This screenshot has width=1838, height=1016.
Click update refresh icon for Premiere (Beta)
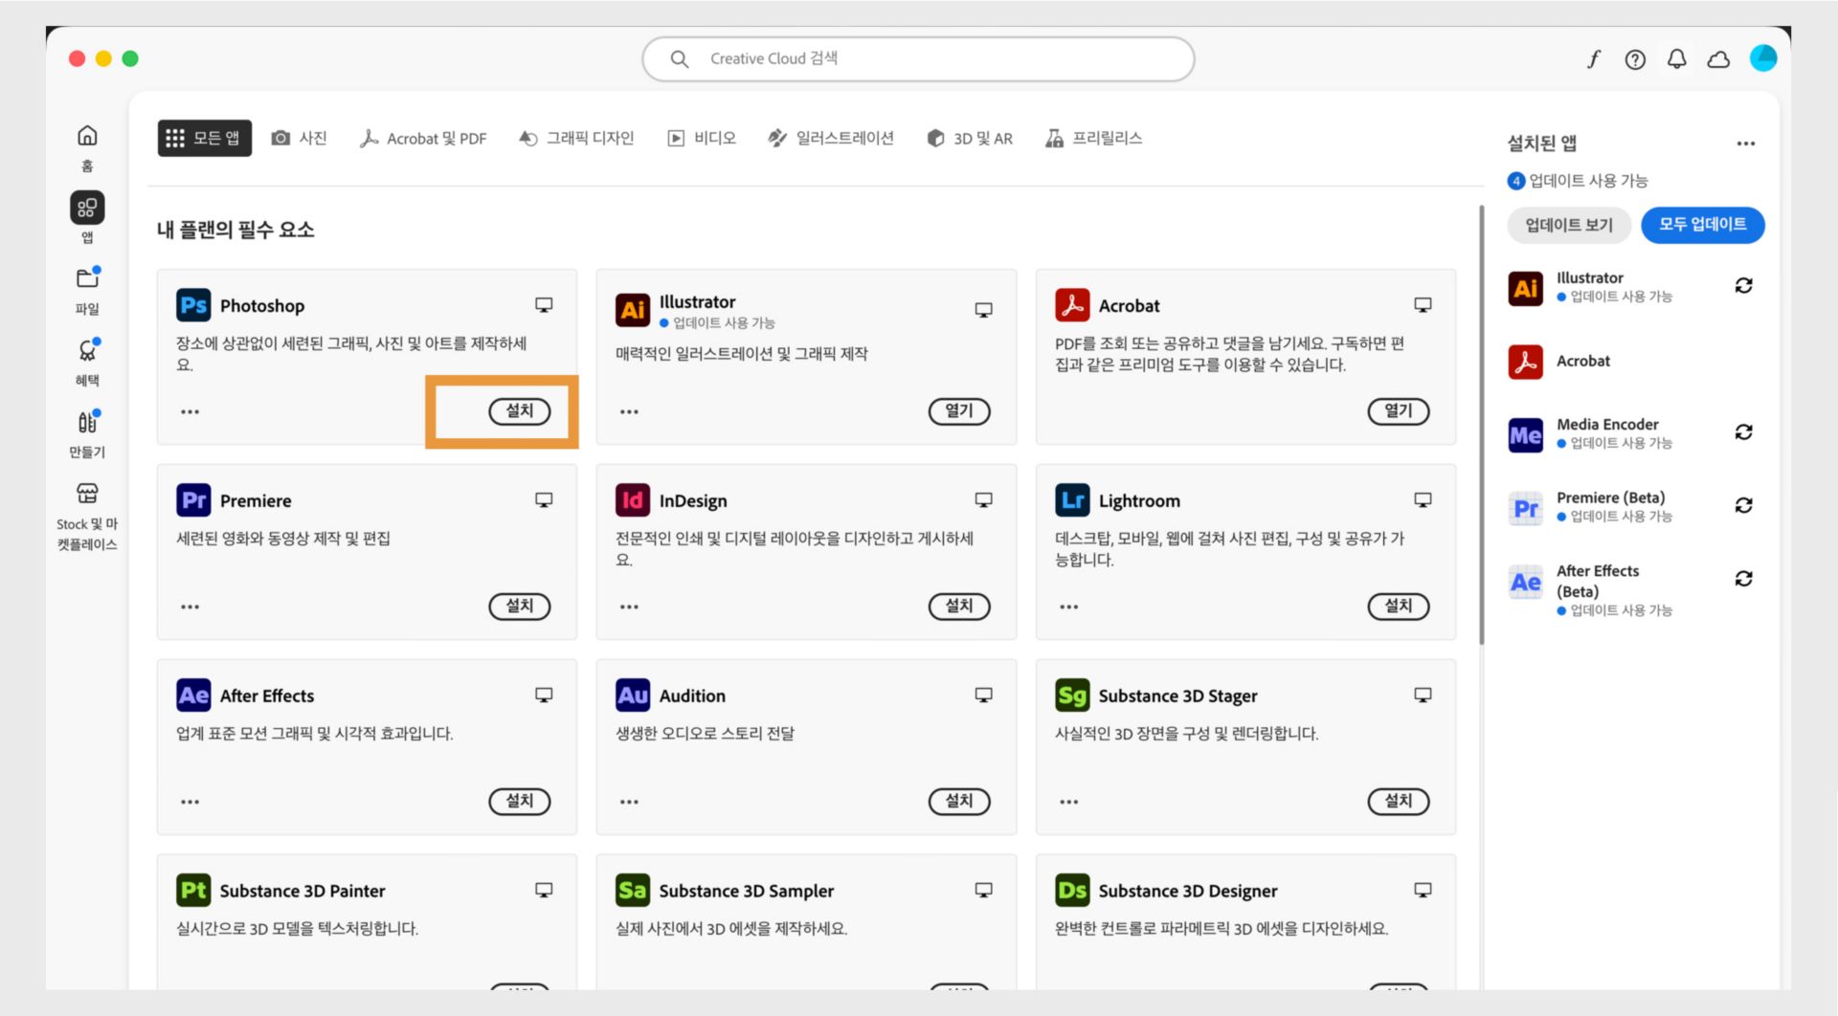coord(1743,505)
